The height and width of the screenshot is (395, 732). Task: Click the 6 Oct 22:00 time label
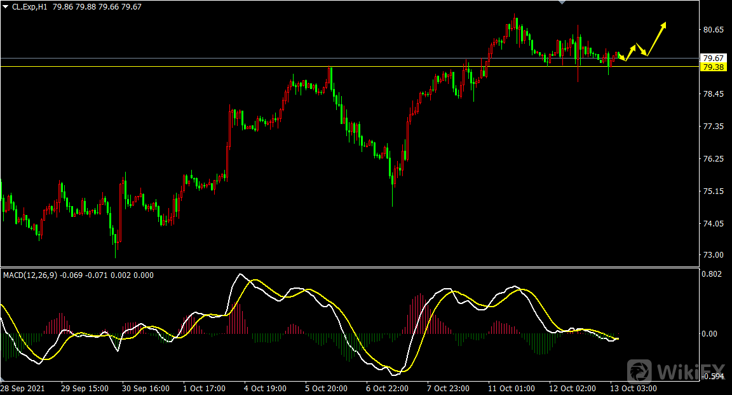click(x=388, y=388)
